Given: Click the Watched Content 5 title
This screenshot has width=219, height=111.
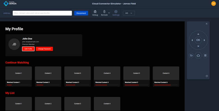Looking at the screenshot, I should coord(131,83).
